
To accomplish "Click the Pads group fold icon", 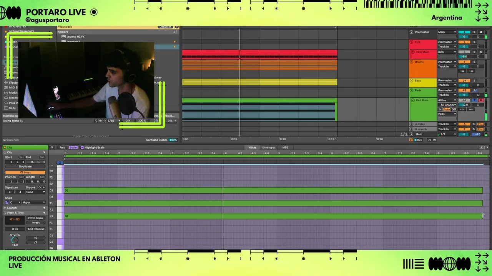I will [x=412, y=90].
